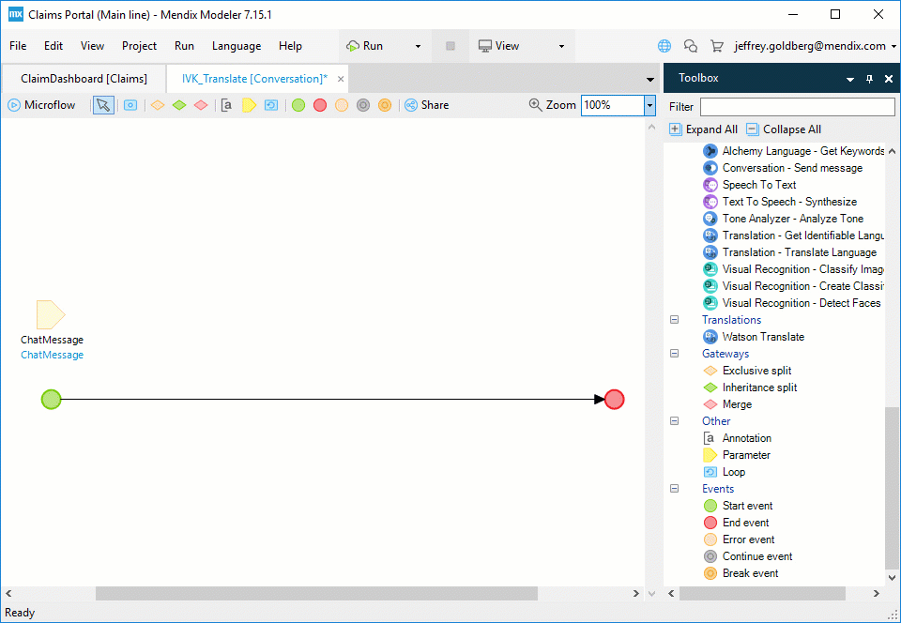Pick Annotation icon in editor toolbar
This screenshot has width=901, height=623.
(227, 105)
